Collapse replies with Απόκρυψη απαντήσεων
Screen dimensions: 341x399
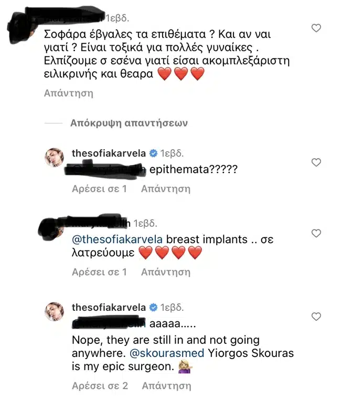(129, 123)
